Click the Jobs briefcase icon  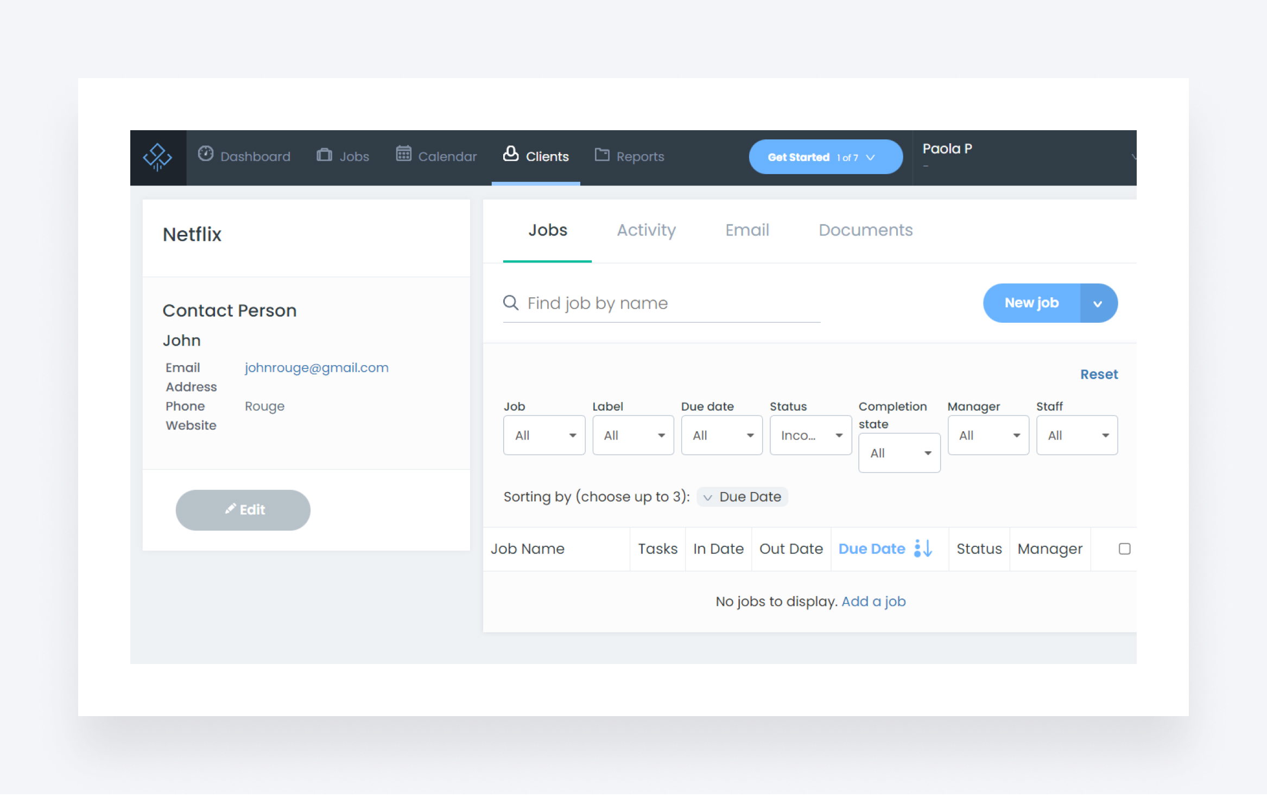[324, 154]
